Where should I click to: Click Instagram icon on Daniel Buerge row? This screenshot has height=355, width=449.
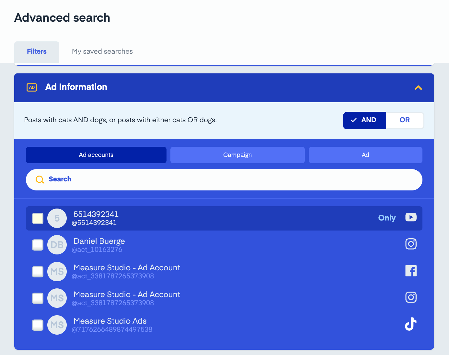411,244
